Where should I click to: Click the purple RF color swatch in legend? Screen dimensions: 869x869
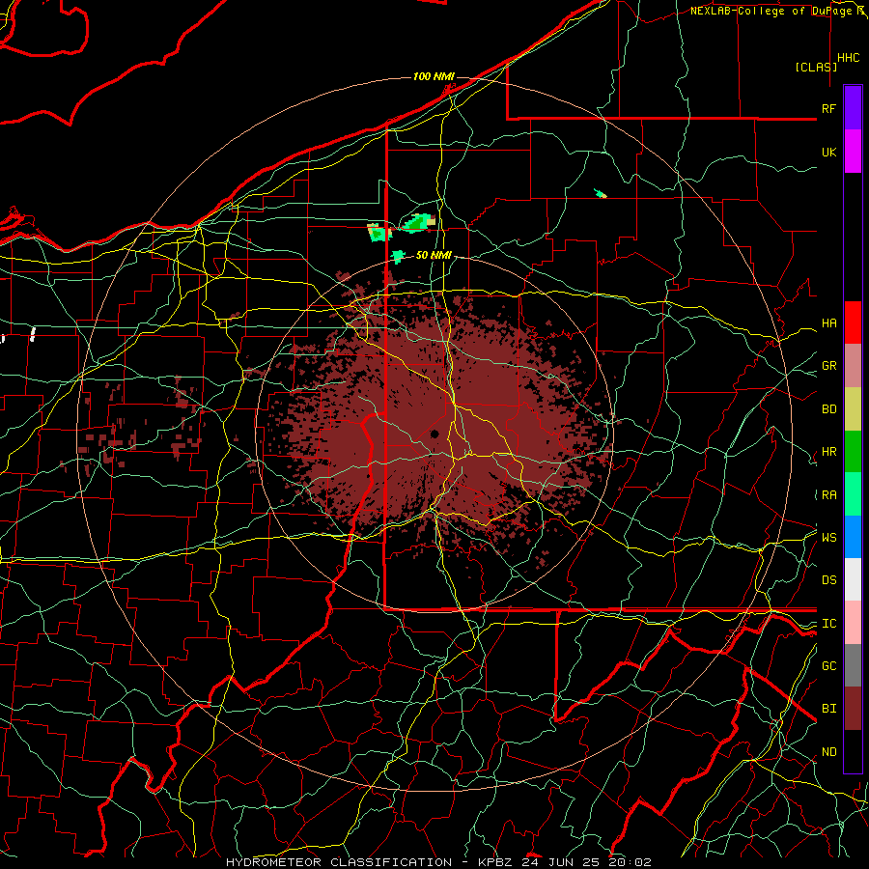(x=853, y=108)
